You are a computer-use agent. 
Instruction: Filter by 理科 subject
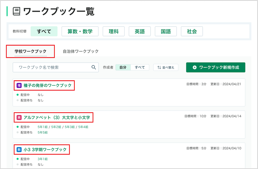point(114,31)
